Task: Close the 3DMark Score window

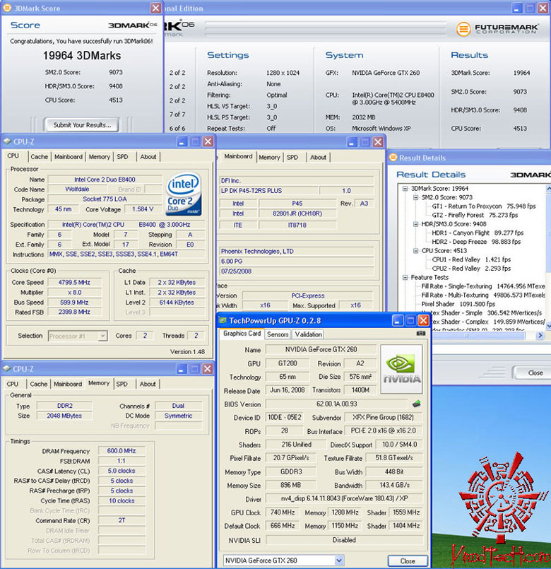Action: pyautogui.click(x=155, y=8)
